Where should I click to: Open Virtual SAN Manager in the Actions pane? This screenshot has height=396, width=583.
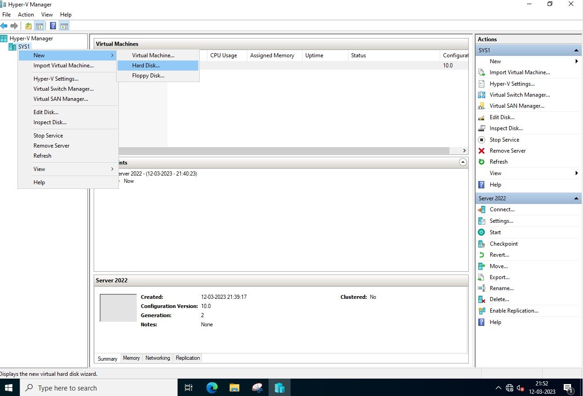pos(517,106)
